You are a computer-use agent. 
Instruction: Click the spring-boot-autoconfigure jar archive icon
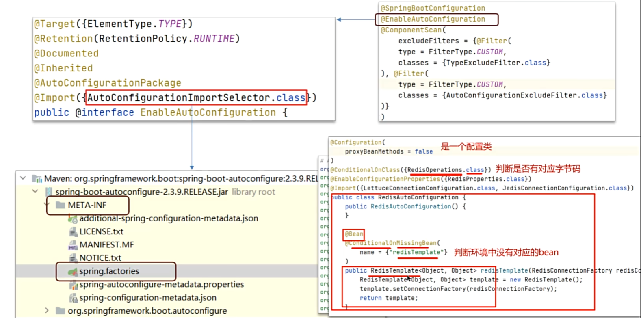tap(49, 192)
